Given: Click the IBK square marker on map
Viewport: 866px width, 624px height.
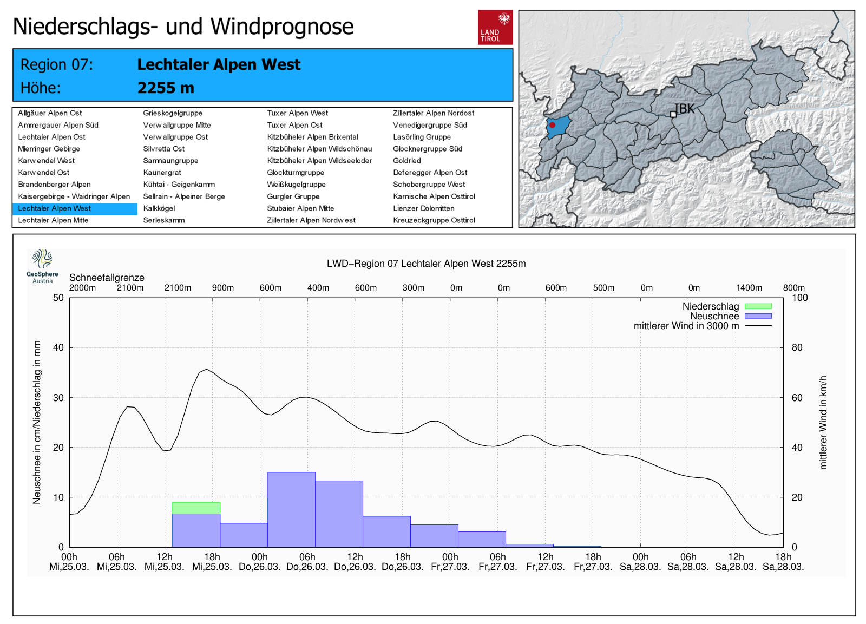Looking at the screenshot, I should [673, 114].
